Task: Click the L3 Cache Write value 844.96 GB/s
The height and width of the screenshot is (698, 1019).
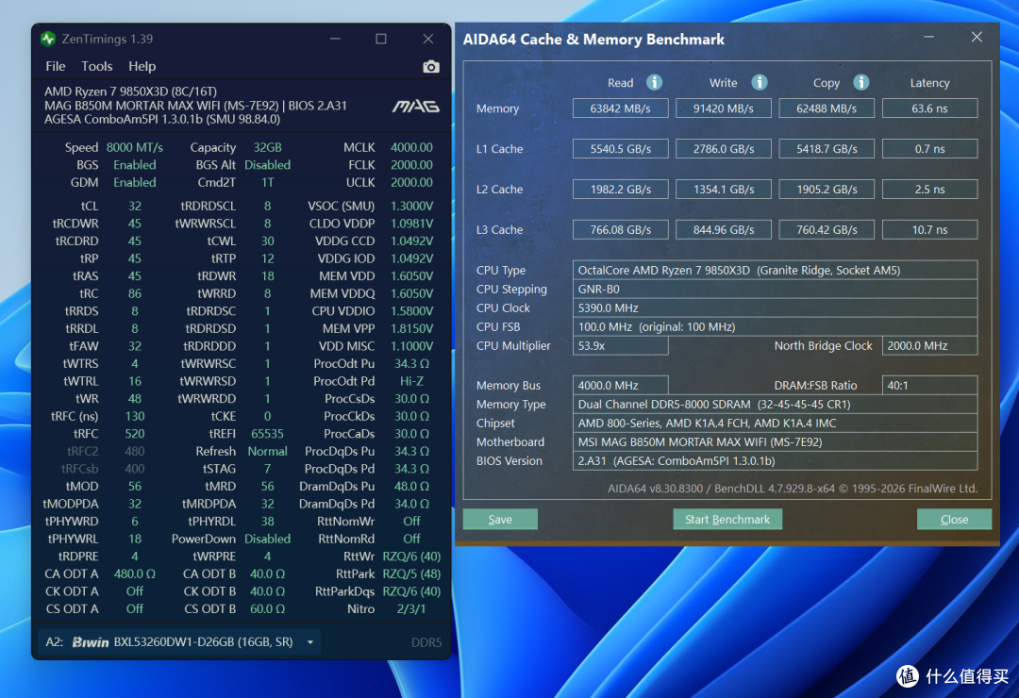Action: pos(724,229)
